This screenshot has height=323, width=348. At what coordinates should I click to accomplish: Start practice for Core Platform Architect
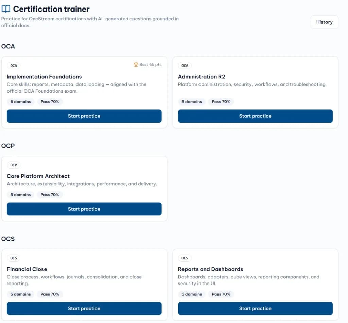point(84,209)
